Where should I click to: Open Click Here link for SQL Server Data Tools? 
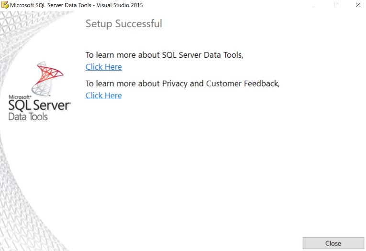pyautogui.click(x=103, y=67)
